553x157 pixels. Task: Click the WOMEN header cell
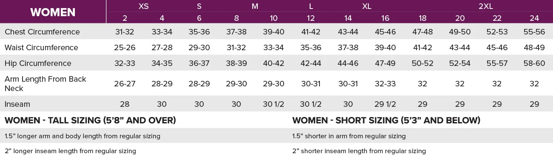click(x=53, y=12)
